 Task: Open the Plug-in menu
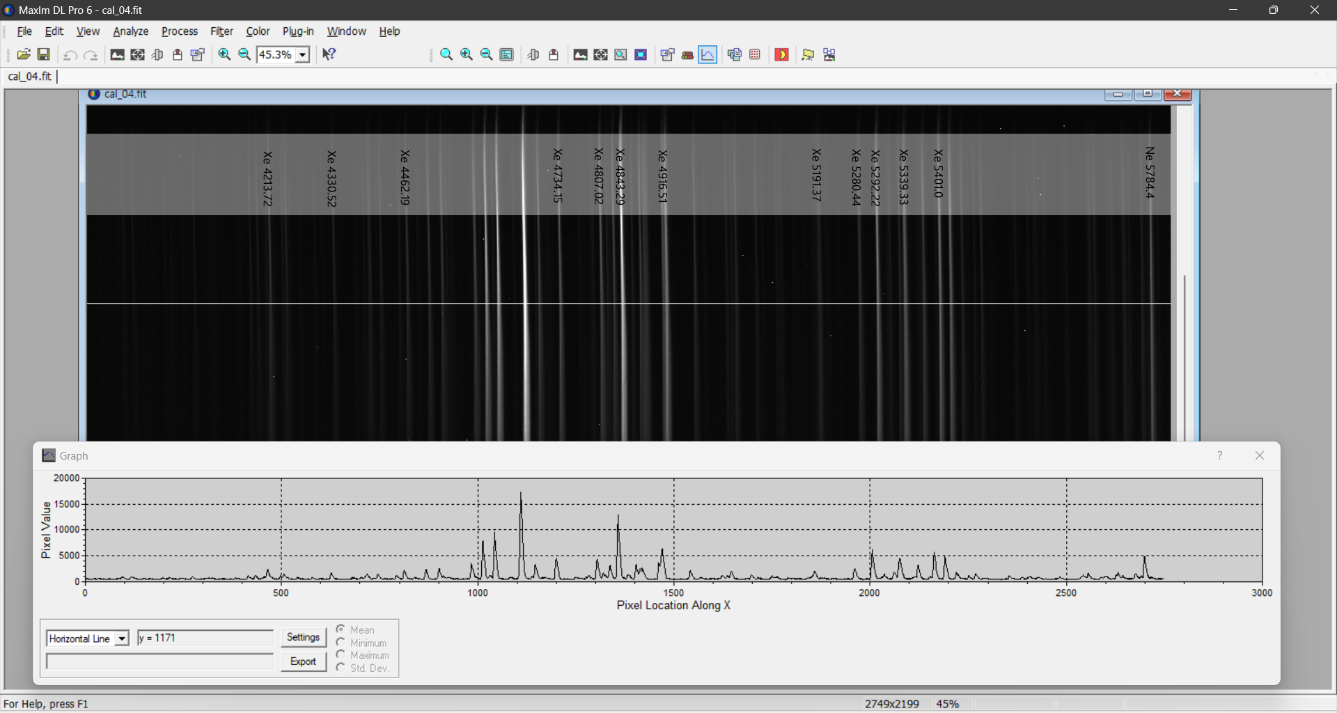tap(298, 31)
